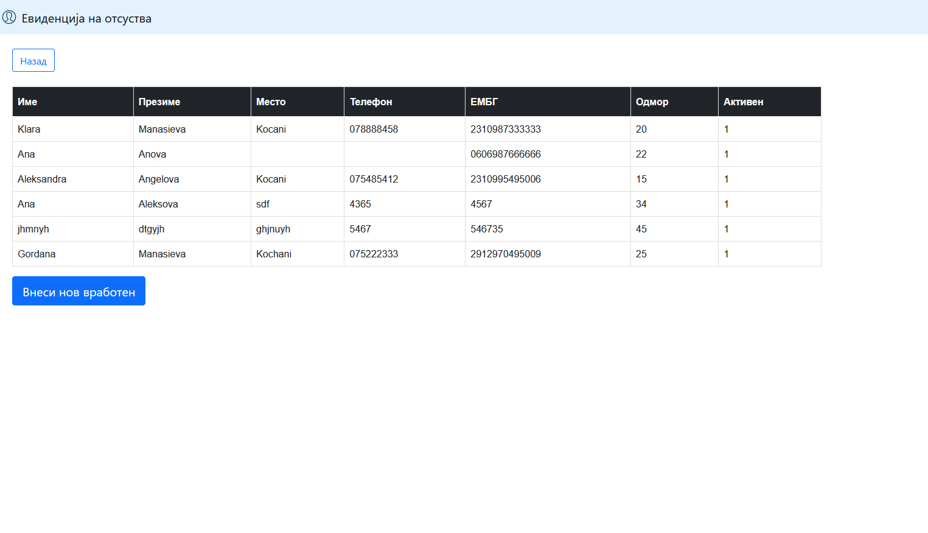The image size is (928, 533).
Task: Click the Телефон column header
Action: click(371, 102)
